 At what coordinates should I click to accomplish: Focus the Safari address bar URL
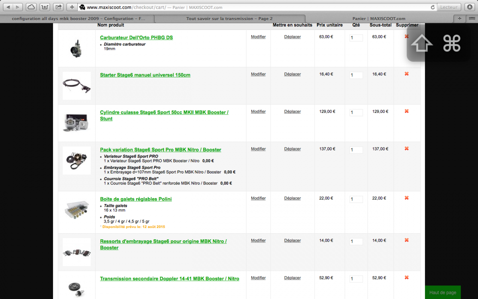point(257,7)
